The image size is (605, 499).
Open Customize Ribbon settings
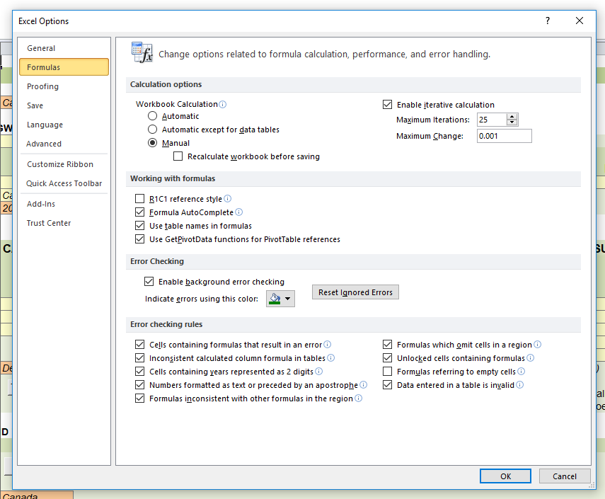pos(64,164)
